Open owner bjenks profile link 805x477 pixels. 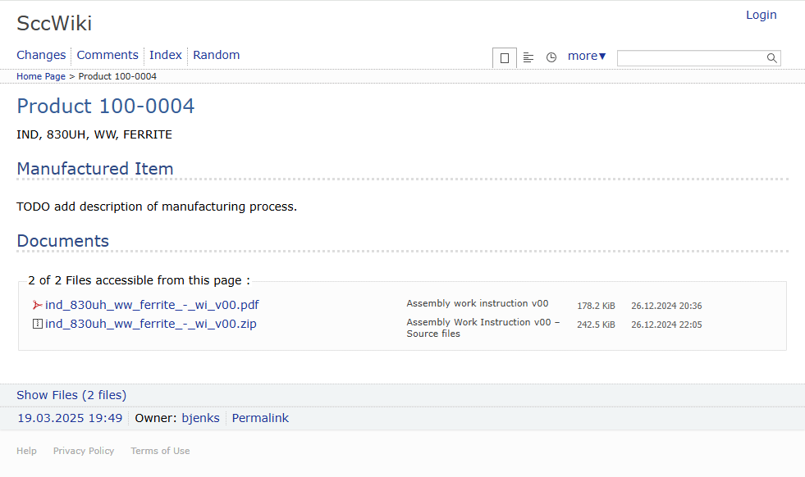click(x=200, y=418)
